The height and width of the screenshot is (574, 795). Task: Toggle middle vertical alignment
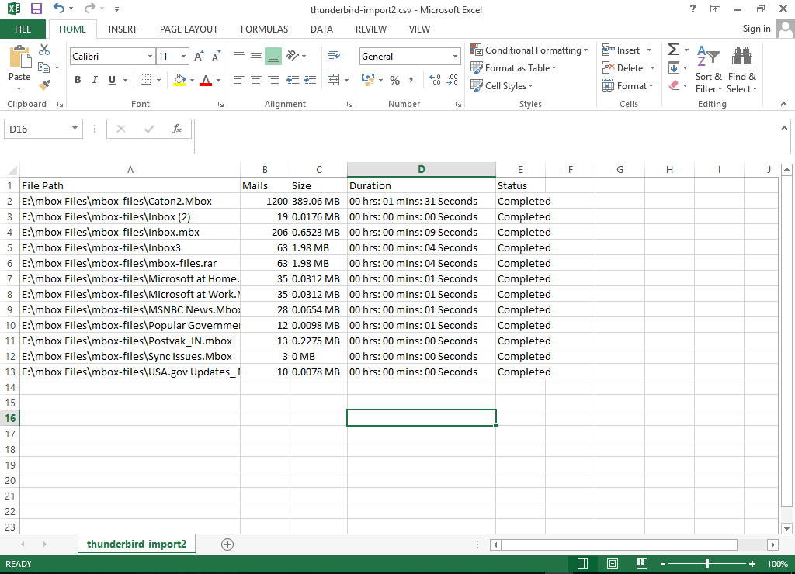(x=256, y=56)
